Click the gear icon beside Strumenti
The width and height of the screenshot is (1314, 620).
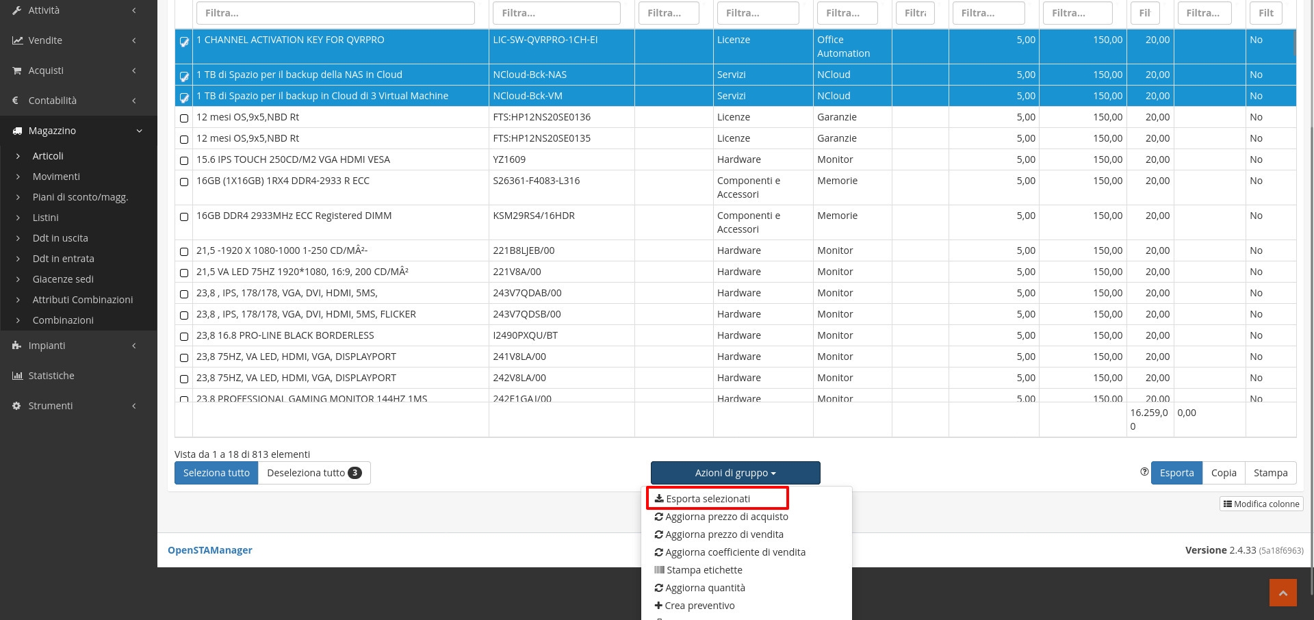tap(17, 406)
